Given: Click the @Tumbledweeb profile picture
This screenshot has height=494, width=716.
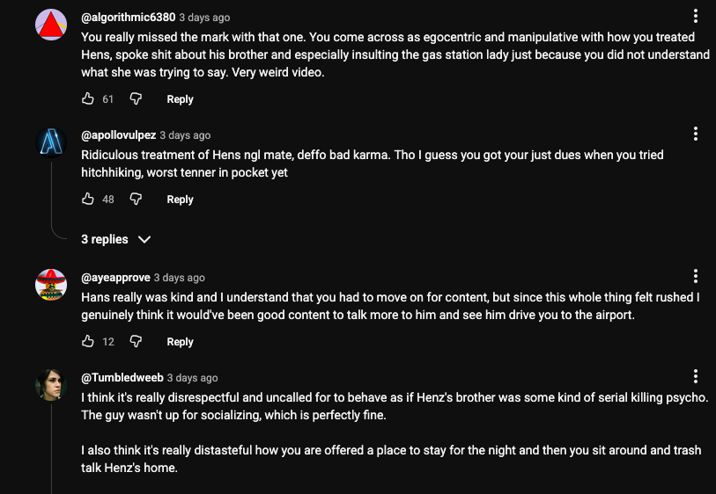Looking at the screenshot, I should pos(51,385).
